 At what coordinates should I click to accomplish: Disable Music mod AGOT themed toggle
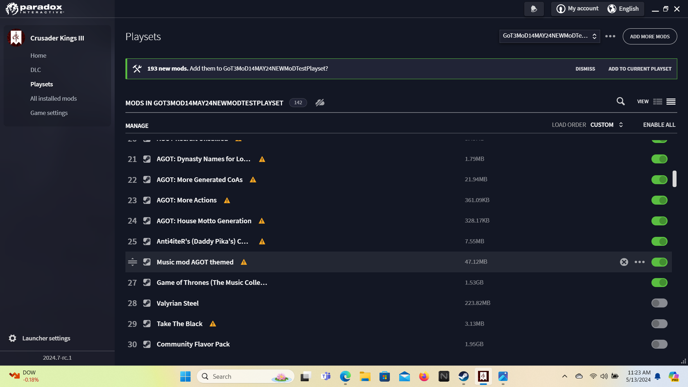[x=659, y=262]
